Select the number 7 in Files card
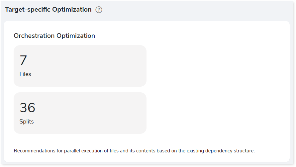The width and height of the screenshot is (296, 167). (23, 60)
